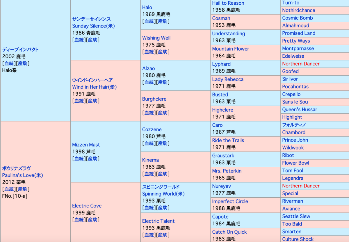Open Edelweiss link
Image resolution: width=349 pixels, height=242 pixels.
(x=293, y=56)
